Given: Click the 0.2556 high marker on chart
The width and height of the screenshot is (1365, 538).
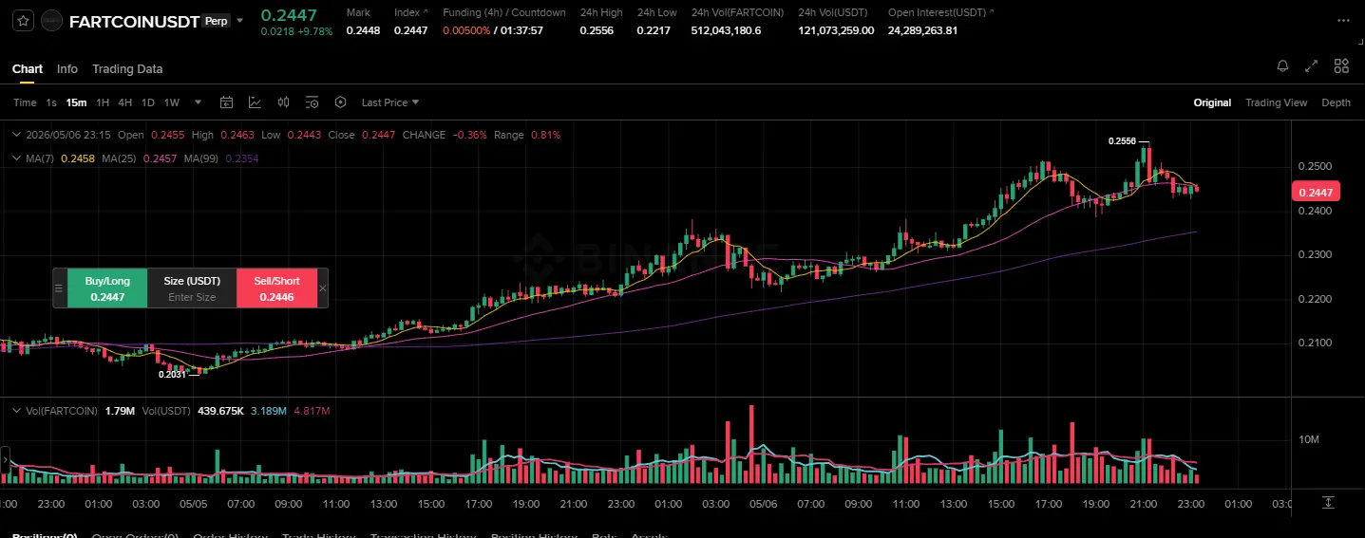Looking at the screenshot, I should [x=1122, y=141].
